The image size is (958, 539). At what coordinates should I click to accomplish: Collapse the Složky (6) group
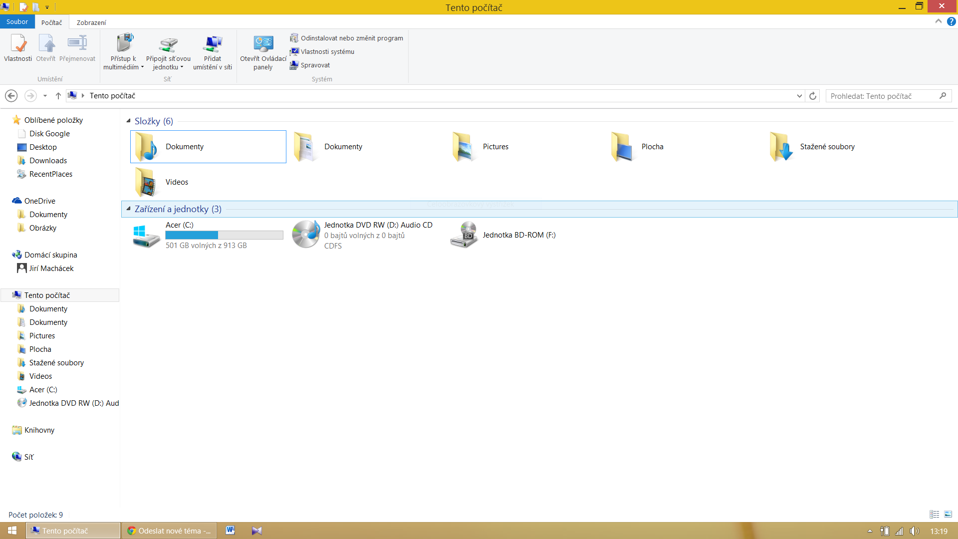pos(128,121)
